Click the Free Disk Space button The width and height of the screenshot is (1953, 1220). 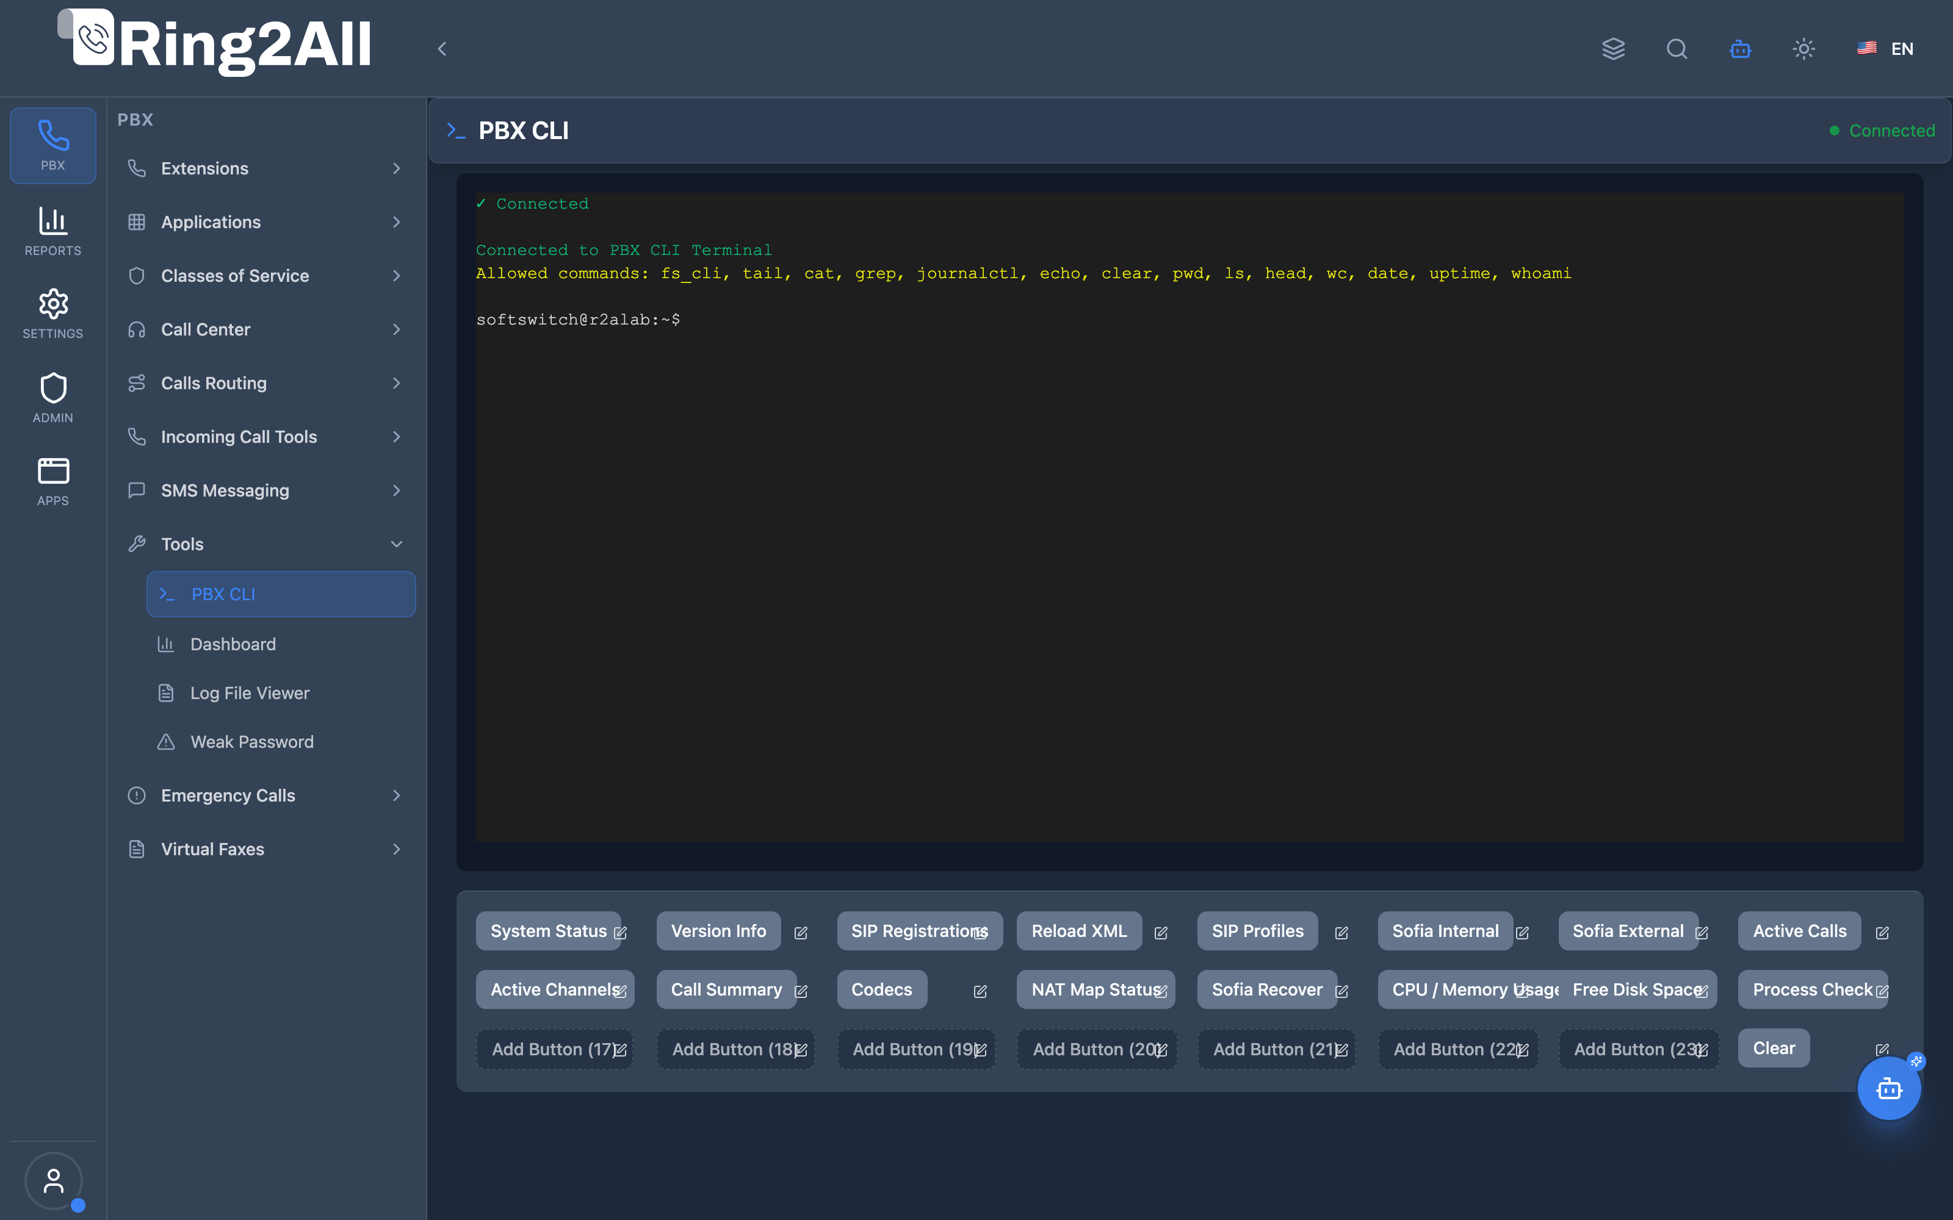click(1637, 989)
